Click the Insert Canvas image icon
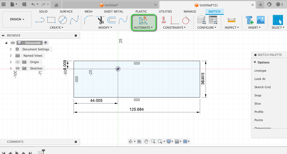This screenshot has height=154, width=287. pos(260,19)
